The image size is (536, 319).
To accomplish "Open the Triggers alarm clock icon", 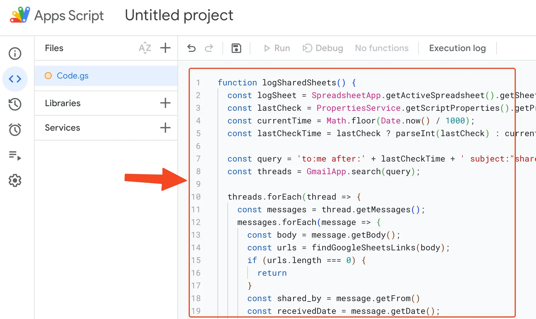I will click(15, 130).
